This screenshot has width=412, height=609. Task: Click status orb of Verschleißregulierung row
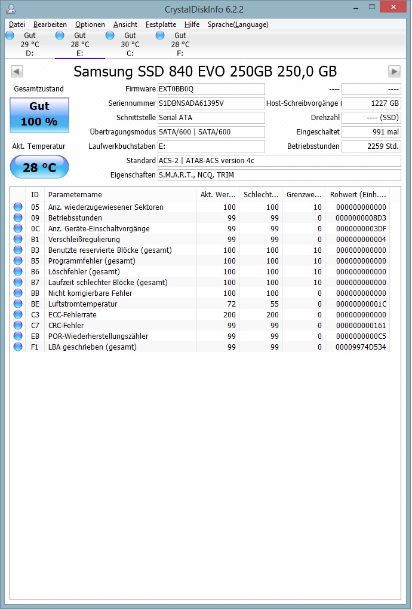click(18, 239)
